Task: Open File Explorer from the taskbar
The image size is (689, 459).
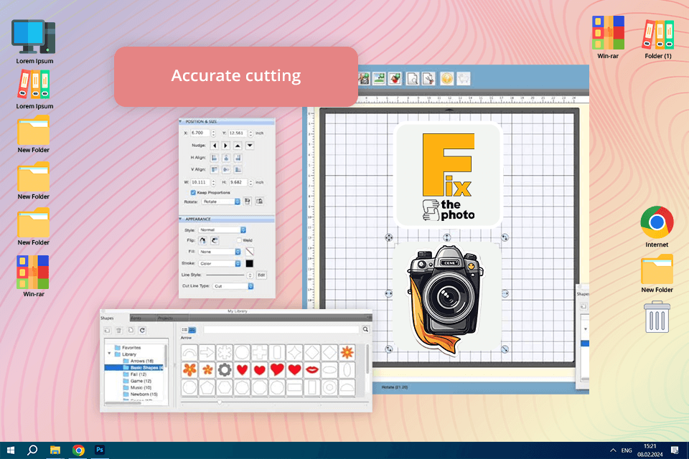Action: [55, 450]
